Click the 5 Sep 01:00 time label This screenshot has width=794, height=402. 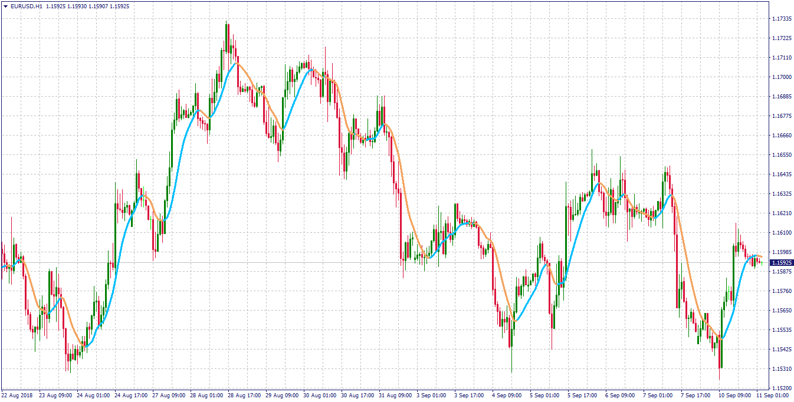[545, 396]
